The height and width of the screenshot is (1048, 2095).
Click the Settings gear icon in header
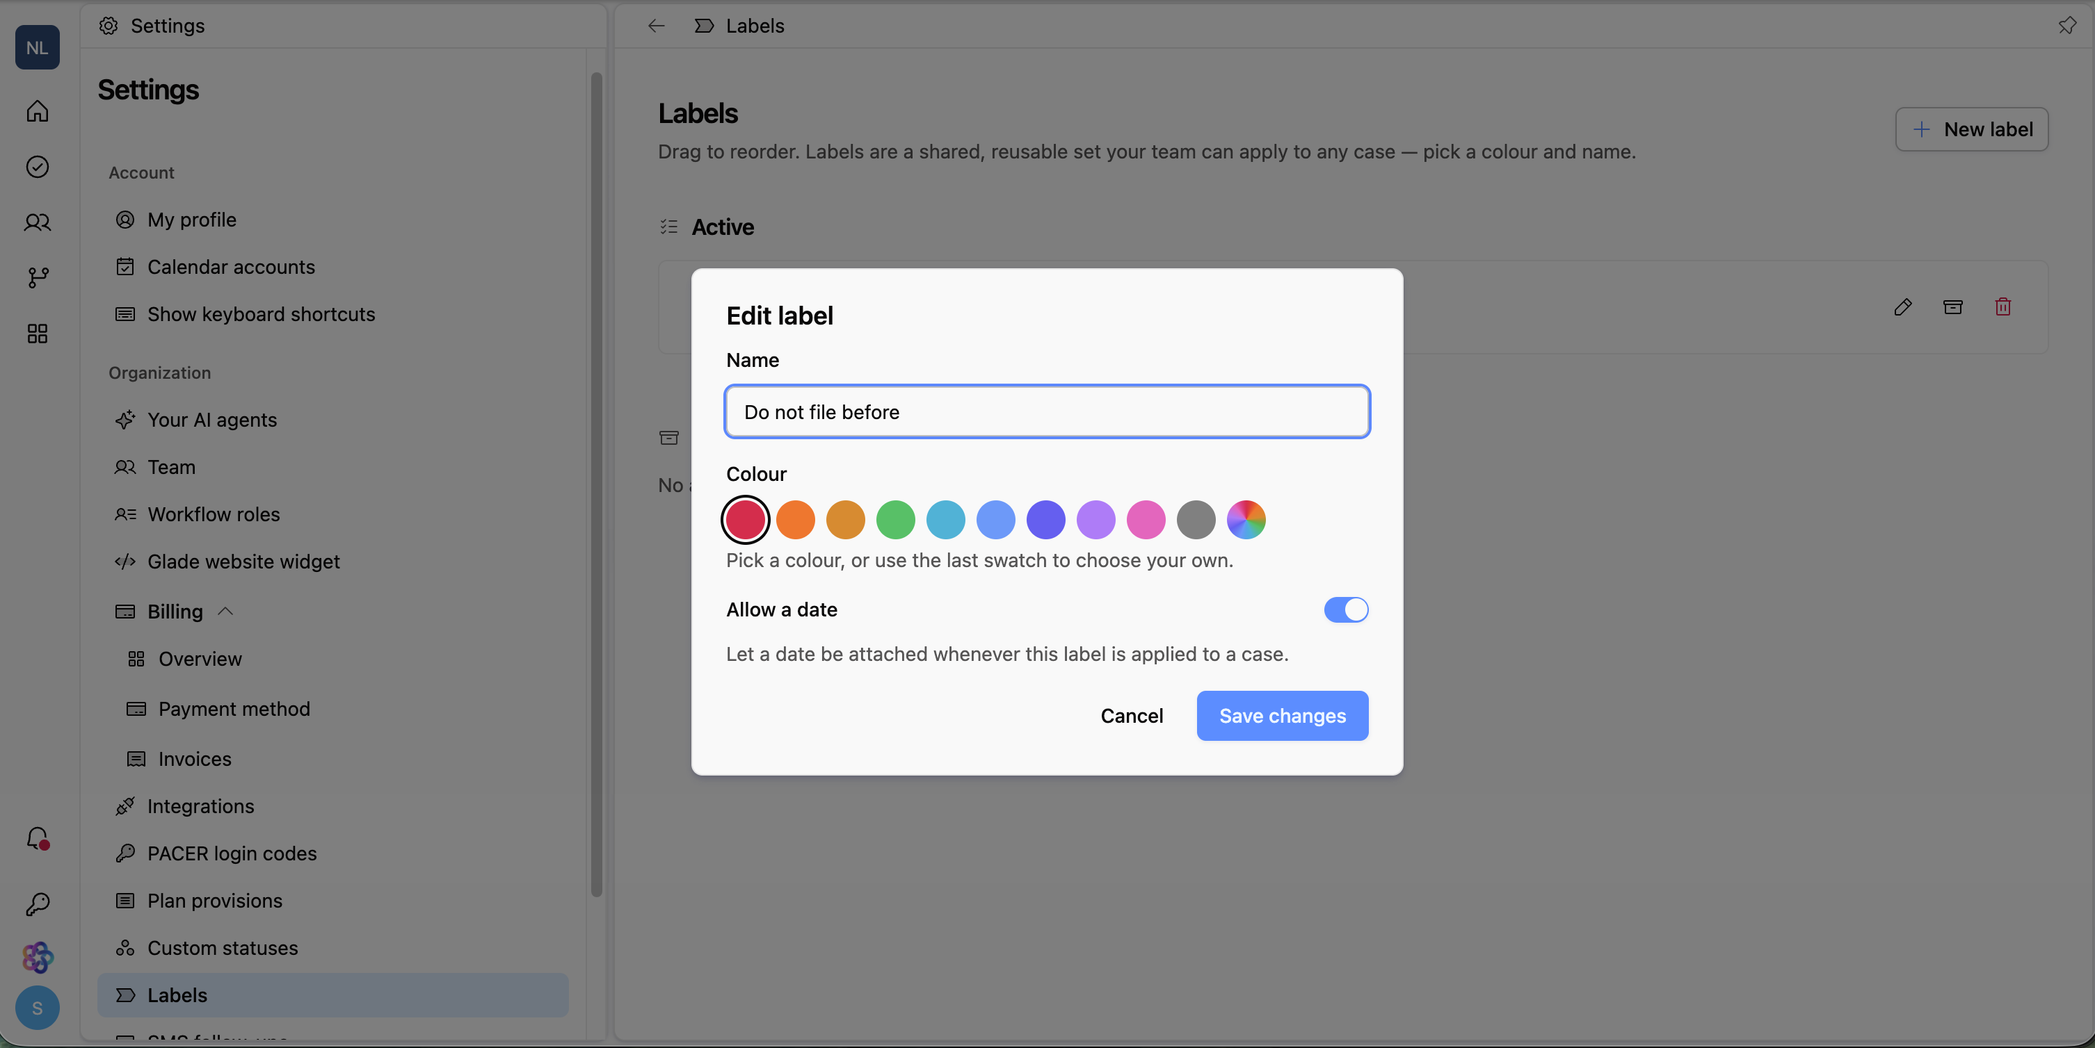pyautogui.click(x=109, y=26)
